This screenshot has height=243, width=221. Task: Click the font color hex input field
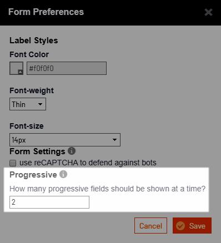click(x=67, y=68)
